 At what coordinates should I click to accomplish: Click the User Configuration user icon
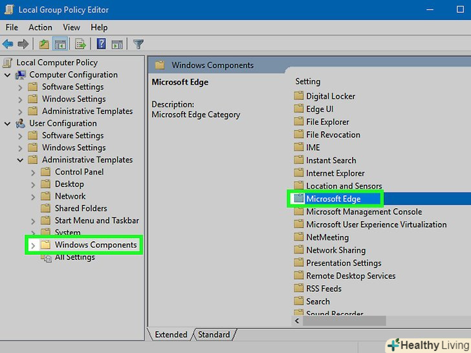pos(21,123)
